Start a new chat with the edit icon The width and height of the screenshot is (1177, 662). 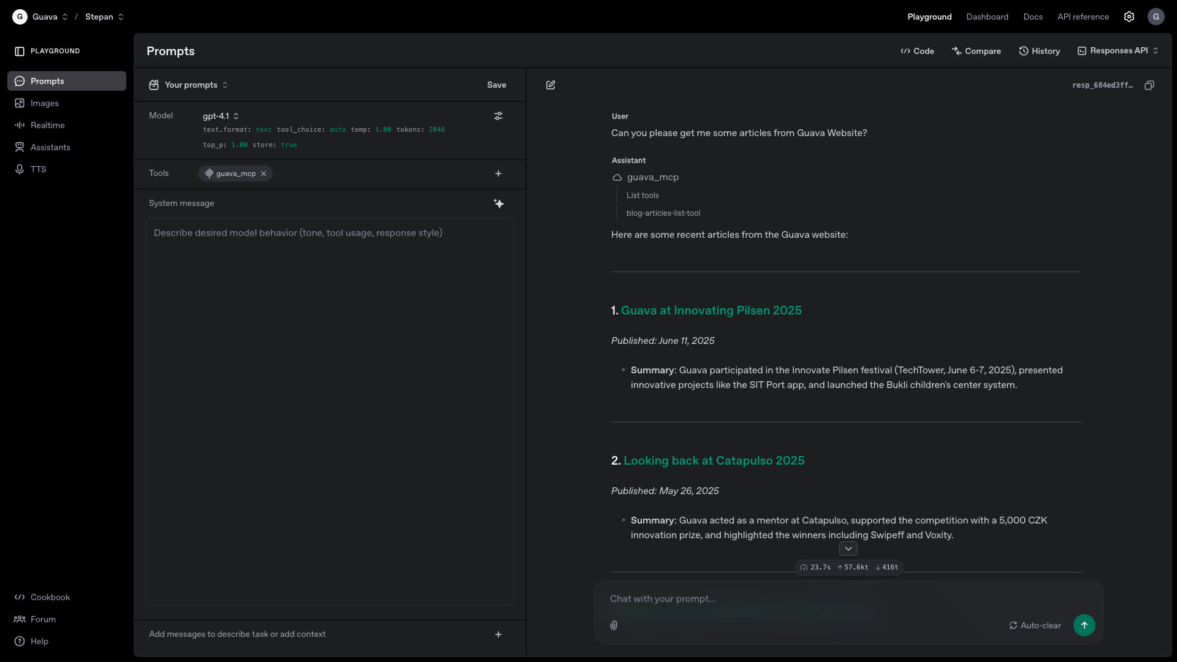tap(550, 85)
